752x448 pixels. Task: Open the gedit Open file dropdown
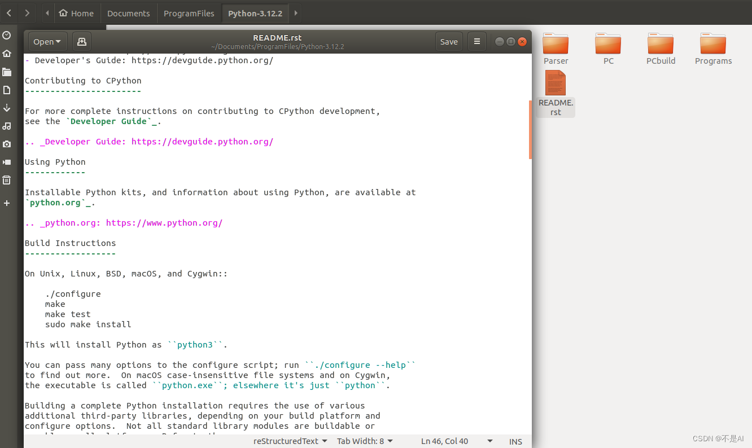[x=47, y=42]
